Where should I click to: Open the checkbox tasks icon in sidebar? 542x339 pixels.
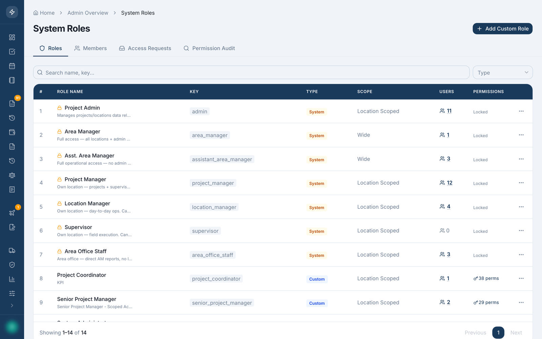[x=12, y=52]
